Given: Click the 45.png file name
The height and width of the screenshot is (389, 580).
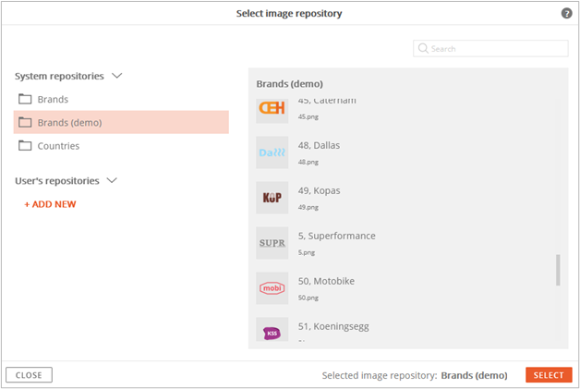Looking at the screenshot, I should click(x=308, y=117).
